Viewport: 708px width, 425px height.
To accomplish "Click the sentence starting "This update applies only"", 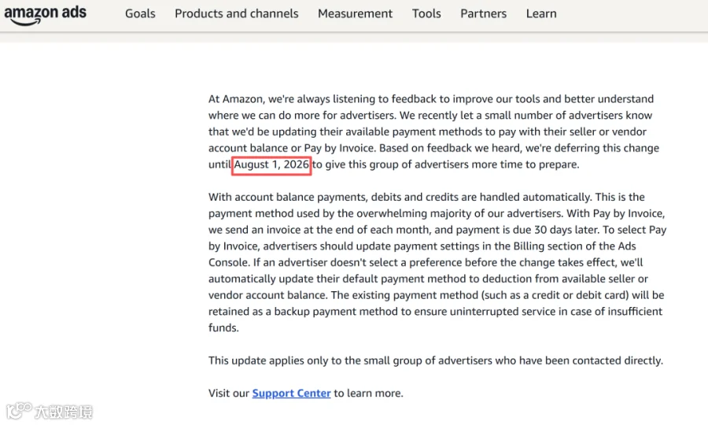I will point(435,360).
